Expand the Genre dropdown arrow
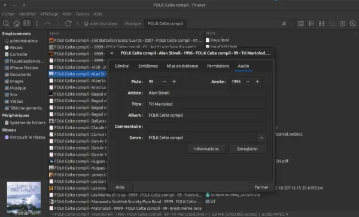The image size is (359, 217). (261, 137)
